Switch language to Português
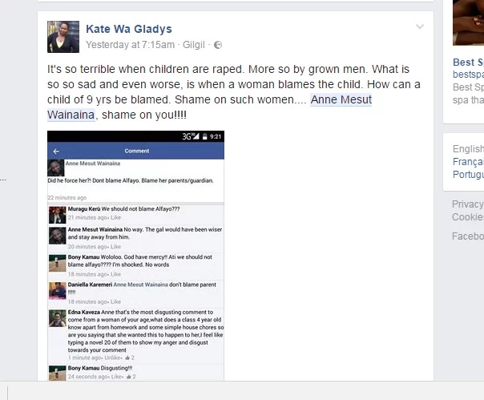 tap(468, 175)
